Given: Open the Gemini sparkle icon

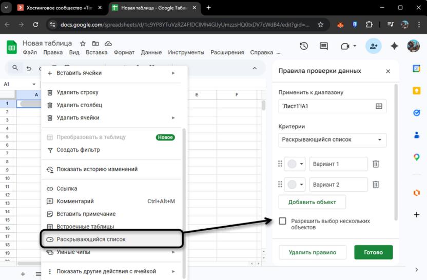Looking at the screenshot, I should coord(394,46).
